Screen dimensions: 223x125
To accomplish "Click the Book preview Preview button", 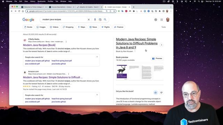I will coord(157,59).
